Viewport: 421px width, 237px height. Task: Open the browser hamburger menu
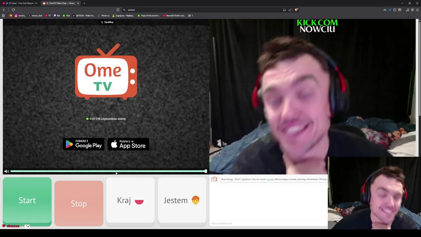coord(417,10)
